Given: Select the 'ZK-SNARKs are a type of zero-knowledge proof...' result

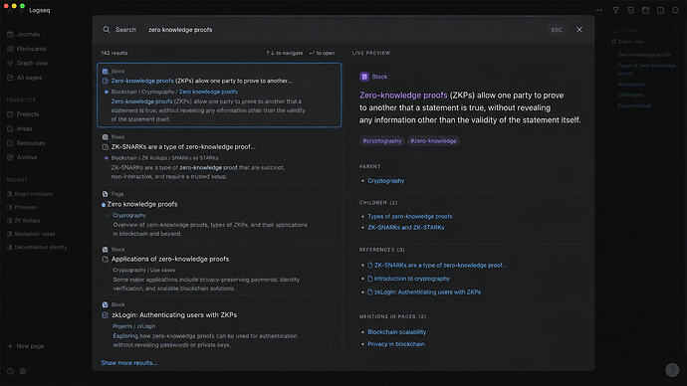Looking at the screenshot, I should (x=219, y=157).
